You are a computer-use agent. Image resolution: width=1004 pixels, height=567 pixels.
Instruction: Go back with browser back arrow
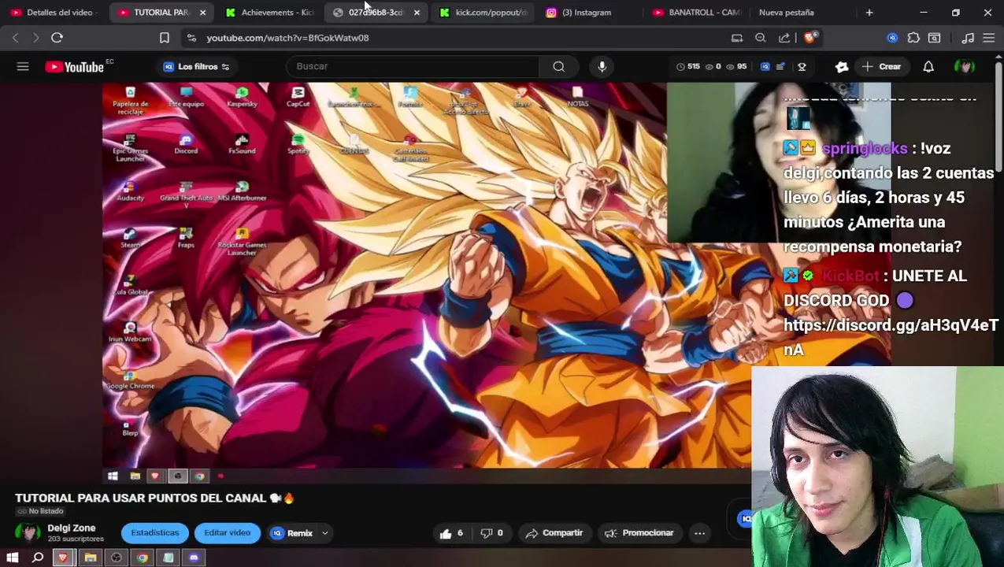[15, 38]
